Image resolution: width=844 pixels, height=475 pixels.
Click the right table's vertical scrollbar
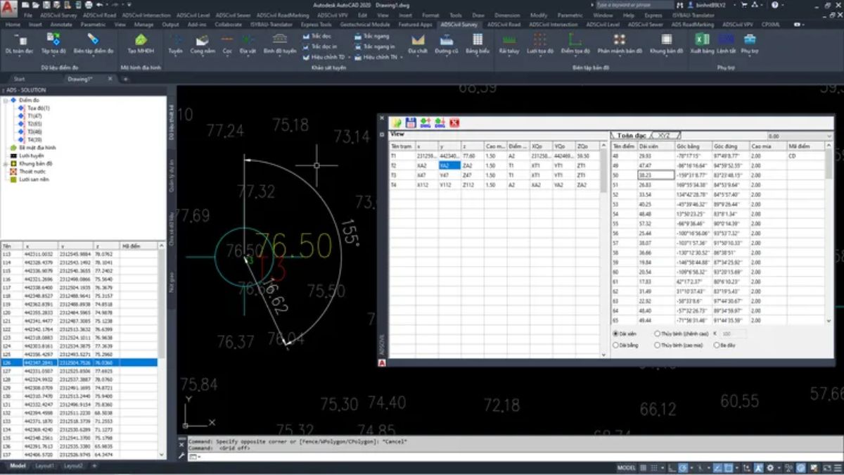pyautogui.click(x=829, y=232)
